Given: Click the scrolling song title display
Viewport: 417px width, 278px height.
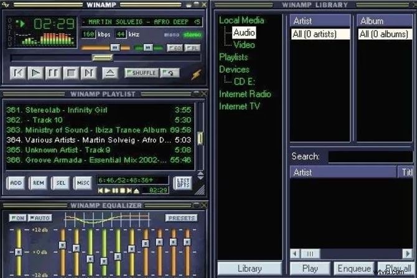Looking at the screenshot, I should coord(141,22).
